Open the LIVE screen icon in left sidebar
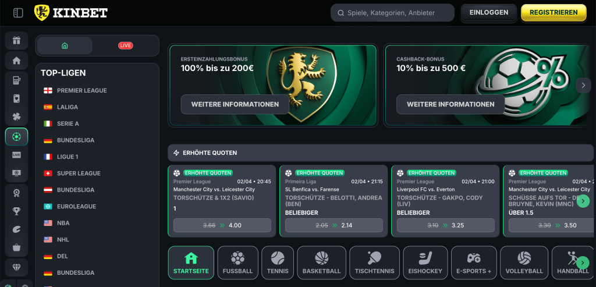 16,155
